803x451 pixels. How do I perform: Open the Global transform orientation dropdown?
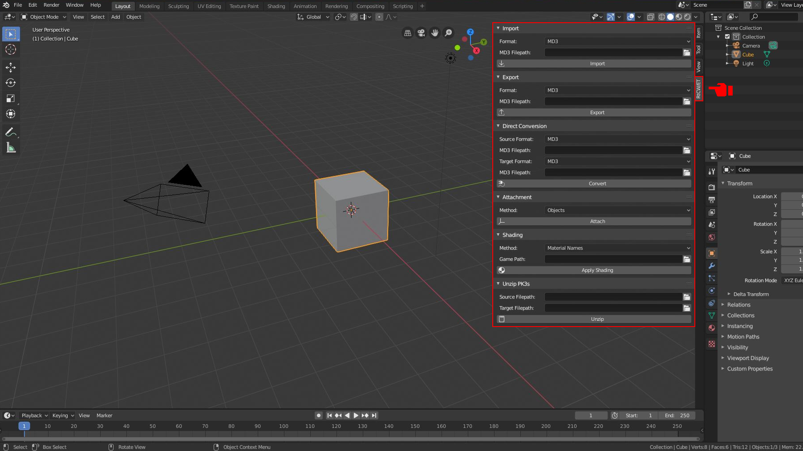[x=313, y=17]
